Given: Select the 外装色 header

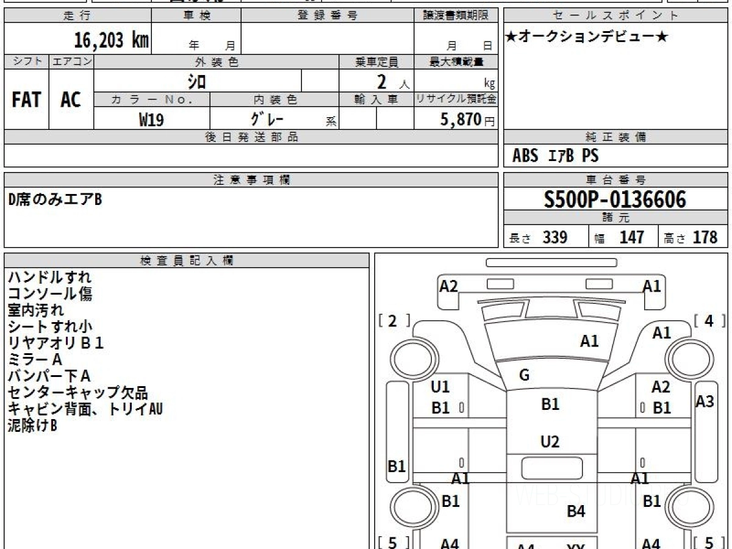Looking at the screenshot, I should 217,62.
